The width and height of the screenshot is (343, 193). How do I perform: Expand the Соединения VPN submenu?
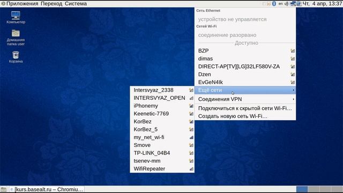point(245,99)
